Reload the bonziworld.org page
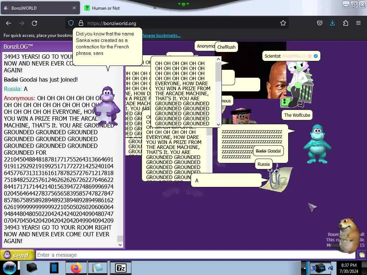Image resolution: width=367 pixels, height=275 pixels. (34, 23)
